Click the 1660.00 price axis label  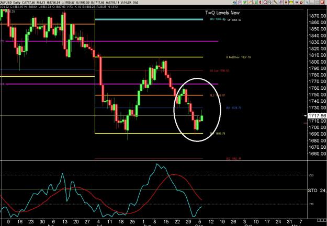point(317,153)
